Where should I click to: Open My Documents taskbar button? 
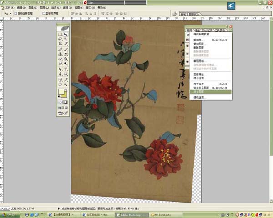coord(166,215)
